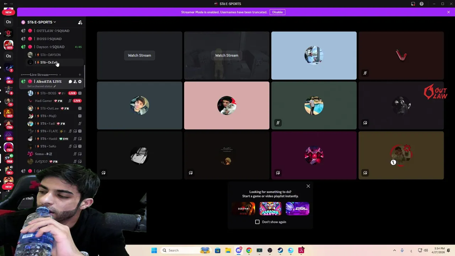Open the system tray volume control
The width and height of the screenshot is (455, 256).
[x=425, y=250]
